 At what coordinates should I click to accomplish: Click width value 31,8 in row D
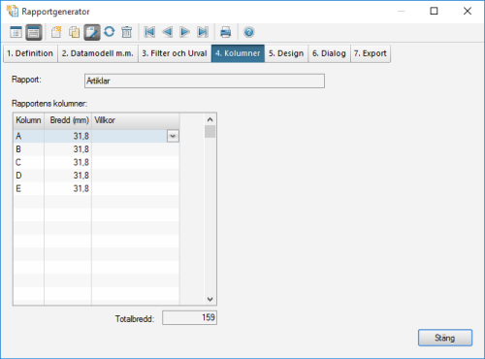[x=81, y=176]
